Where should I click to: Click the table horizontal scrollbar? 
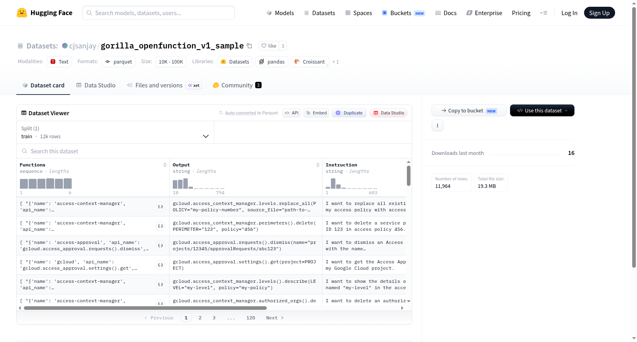[x=145, y=308]
